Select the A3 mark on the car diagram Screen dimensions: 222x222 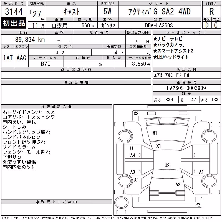click(x=133, y=172)
